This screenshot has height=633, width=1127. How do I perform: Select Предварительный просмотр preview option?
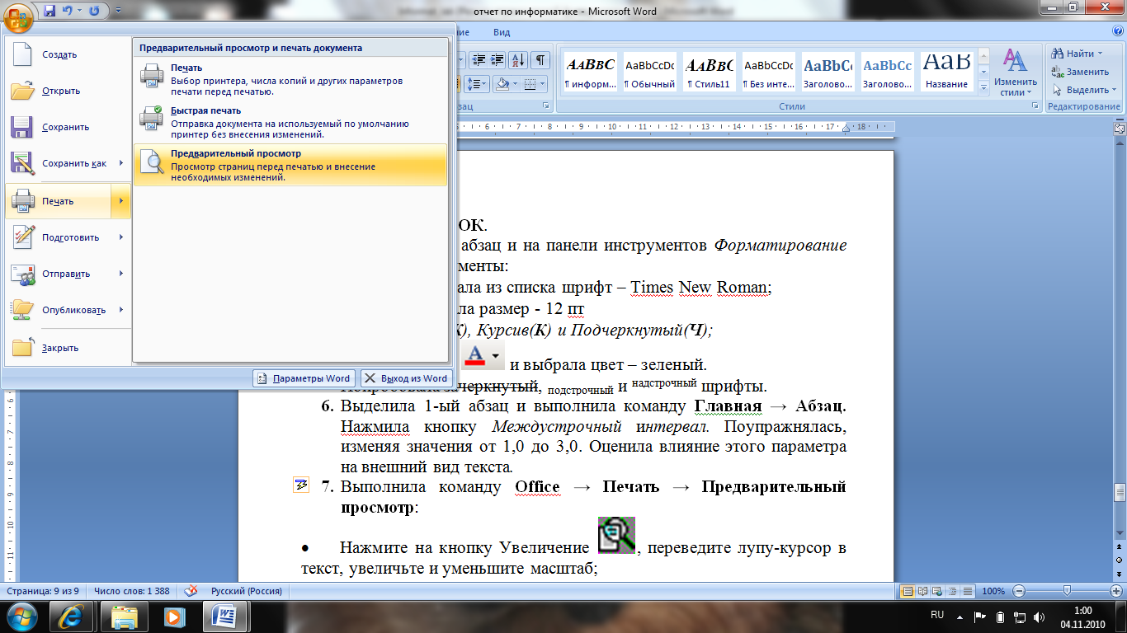(290, 165)
